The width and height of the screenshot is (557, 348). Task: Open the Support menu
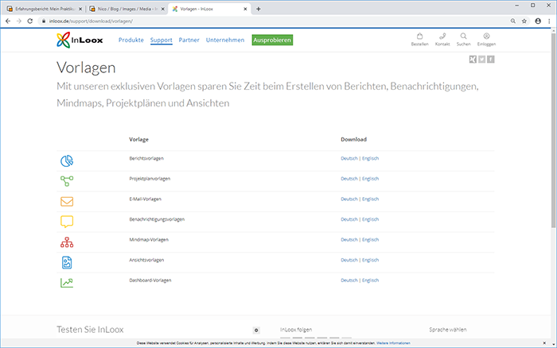click(162, 40)
